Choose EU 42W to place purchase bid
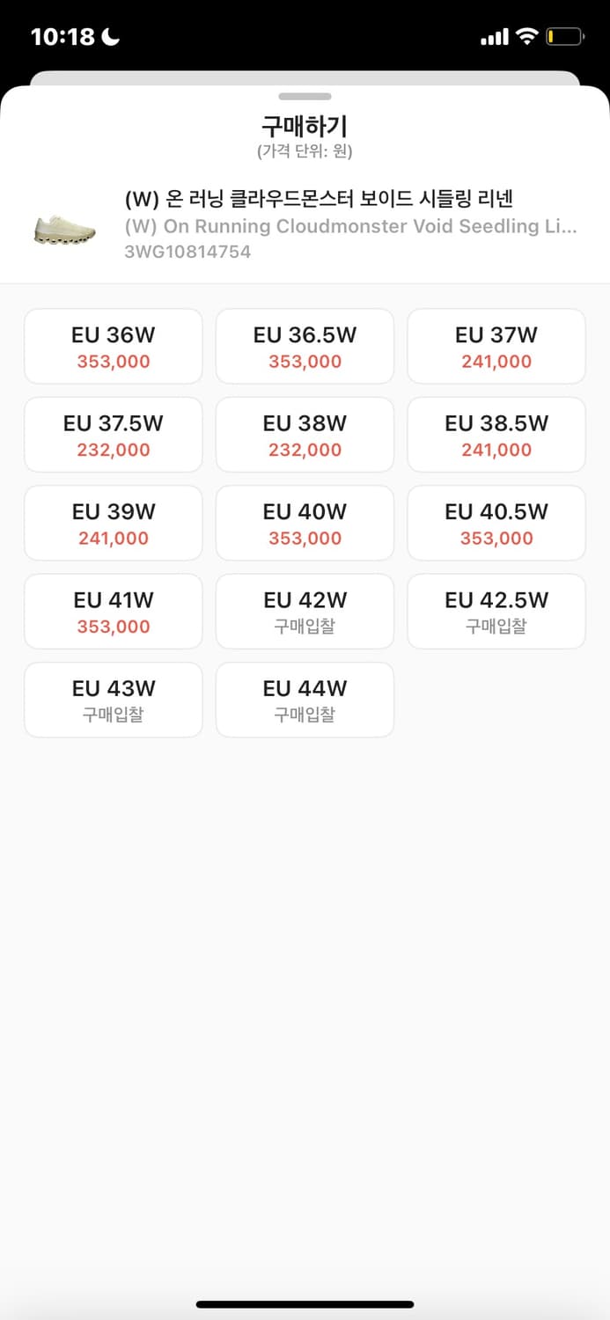 point(305,611)
